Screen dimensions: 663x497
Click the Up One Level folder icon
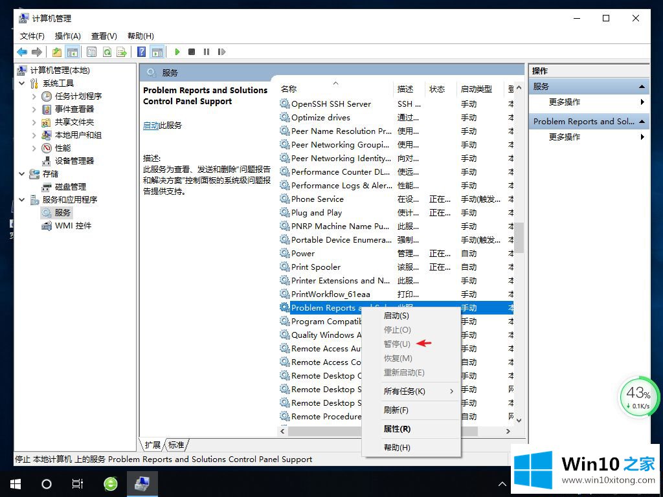click(x=57, y=52)
